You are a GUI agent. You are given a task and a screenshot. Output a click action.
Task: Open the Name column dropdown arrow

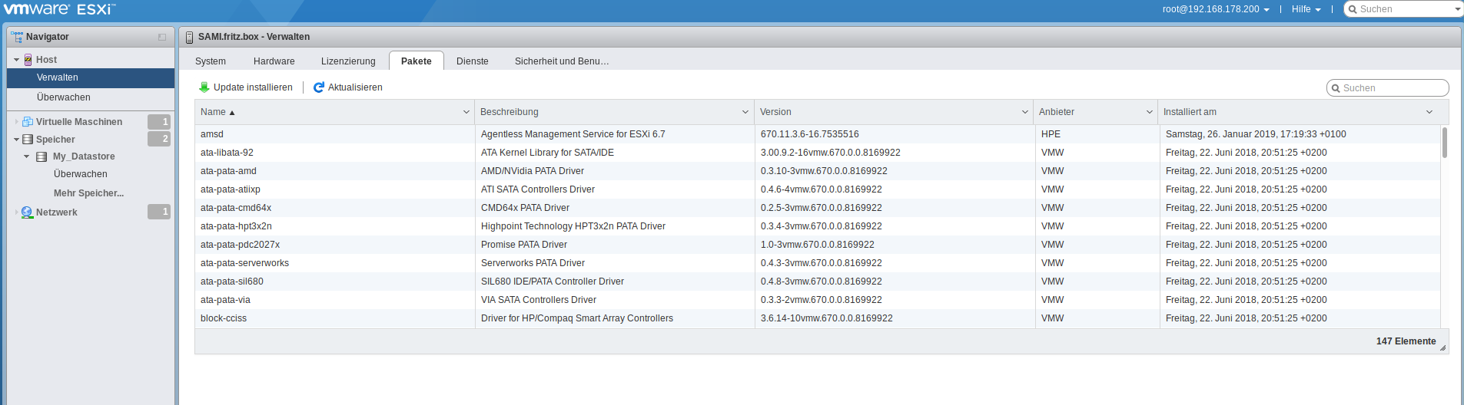tap(466, 112)
